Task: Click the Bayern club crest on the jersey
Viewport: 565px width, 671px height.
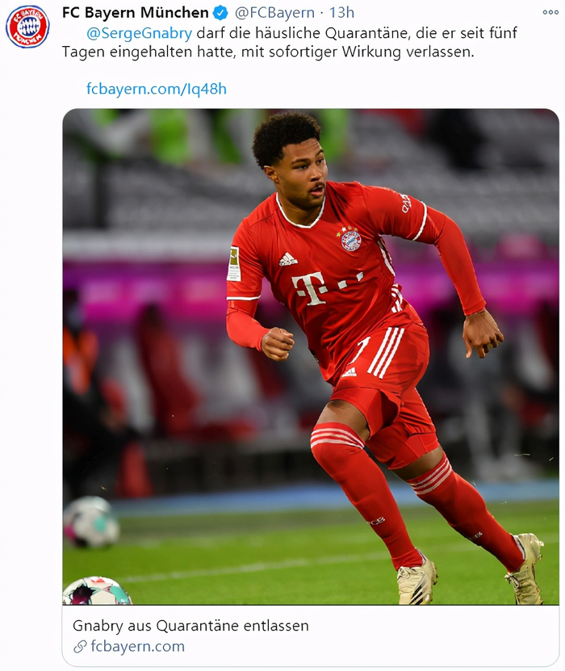Action: point(351,239)
